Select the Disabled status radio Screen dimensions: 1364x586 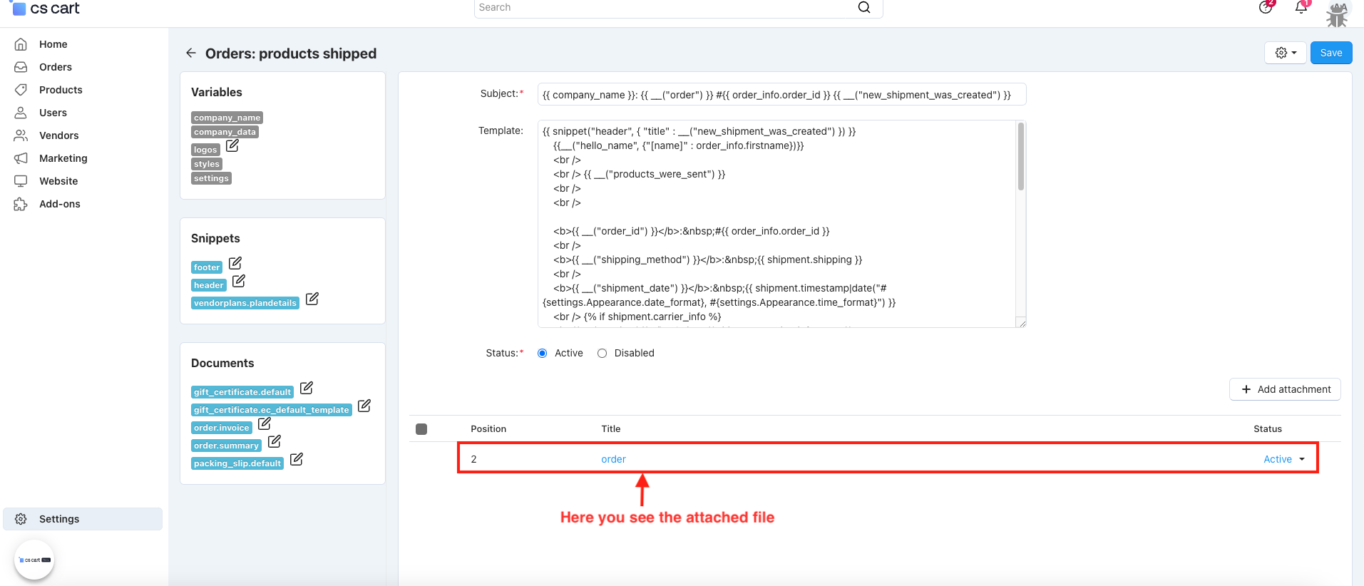click(602, 353)
